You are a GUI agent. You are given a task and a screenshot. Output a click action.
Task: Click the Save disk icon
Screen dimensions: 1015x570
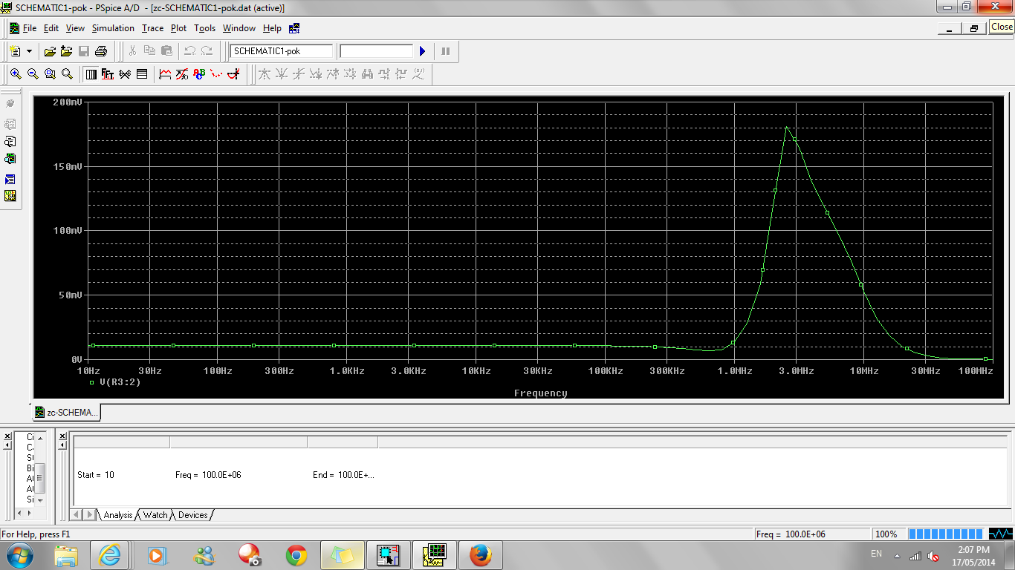84,51
